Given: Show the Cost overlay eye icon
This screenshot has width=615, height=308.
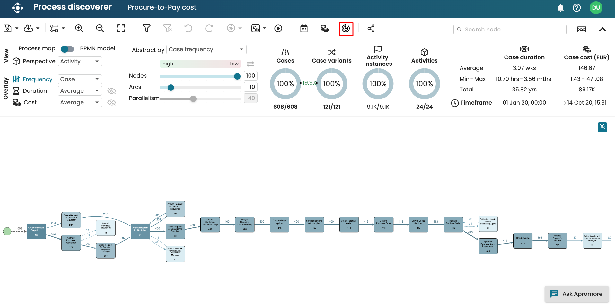Looking at the screenshot, I should click(111, 102).
